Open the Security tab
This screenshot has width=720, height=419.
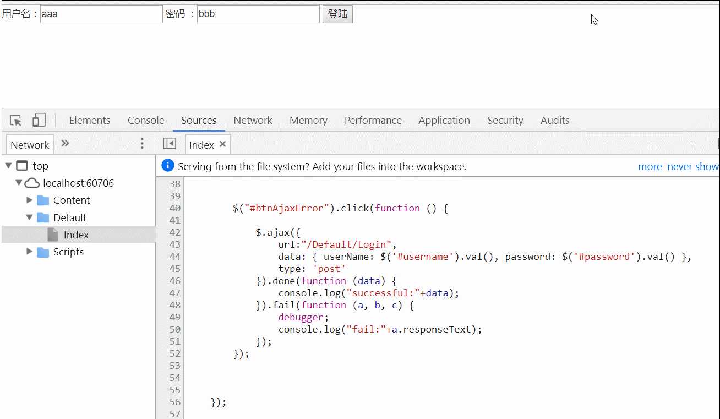[505, 121]
